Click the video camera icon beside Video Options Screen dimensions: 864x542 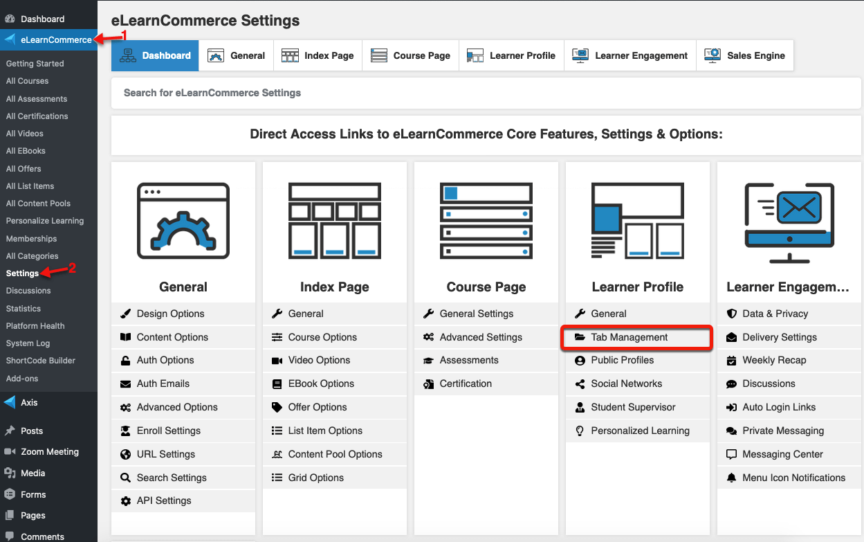[277, 360]
